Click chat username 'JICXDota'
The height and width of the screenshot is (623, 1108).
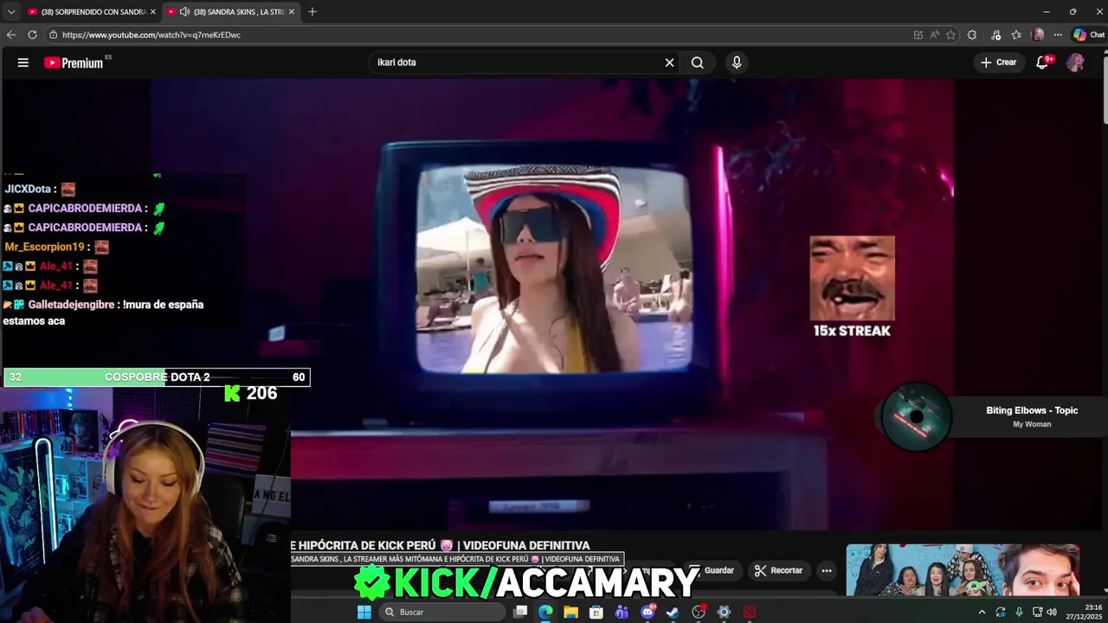[x=28, y=189]
